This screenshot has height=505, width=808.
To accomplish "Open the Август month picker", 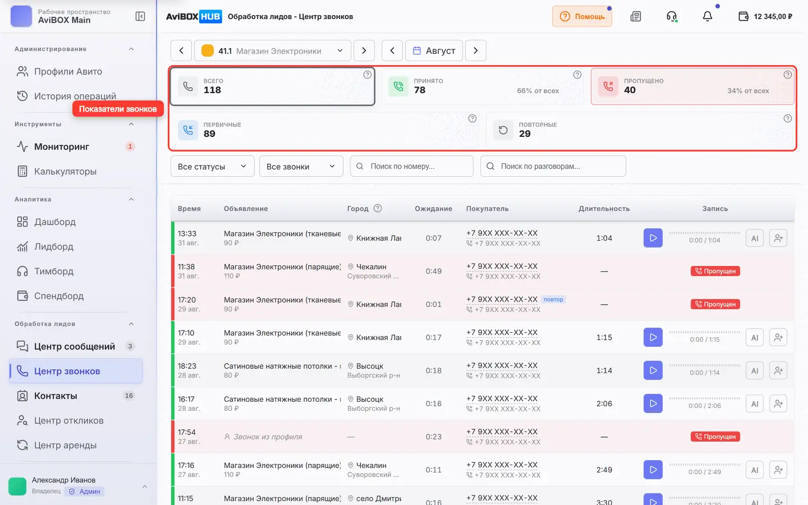I will pyautogui.click(x=434, y=50).
